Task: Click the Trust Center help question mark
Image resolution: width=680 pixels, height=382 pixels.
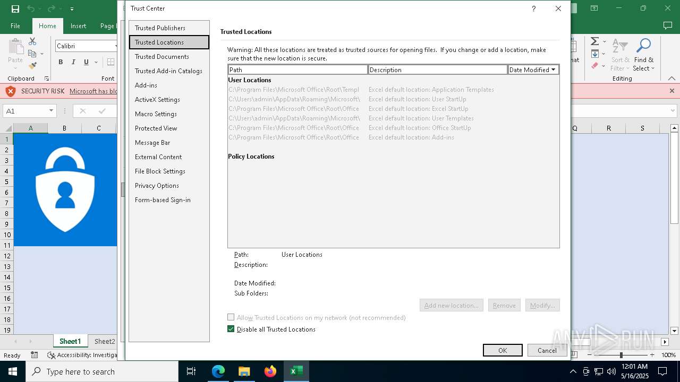Action: tap(533, 8)
